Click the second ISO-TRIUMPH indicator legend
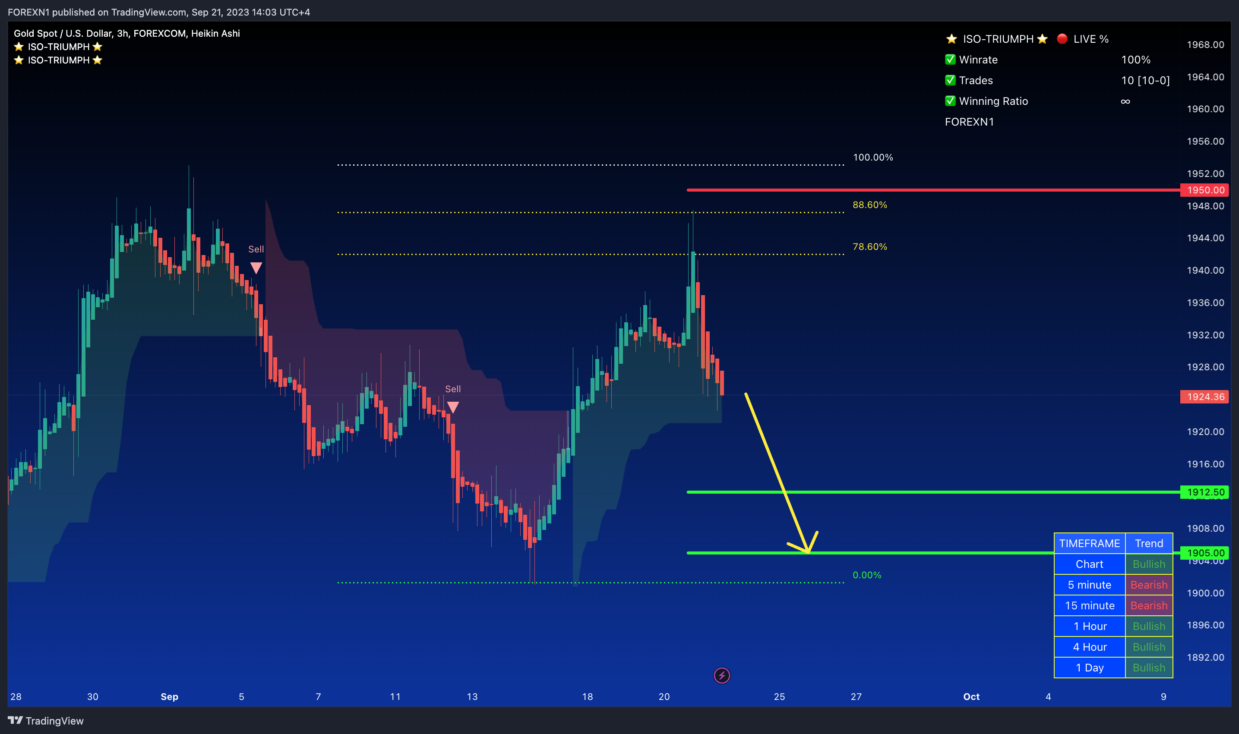Viewport: 1239px width, 734px height. [x=58, y=60]
